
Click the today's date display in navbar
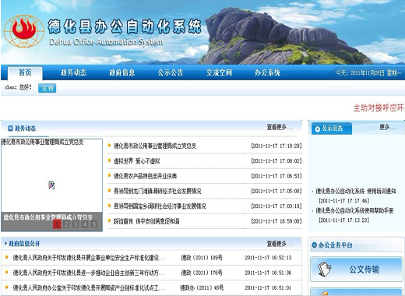368,73
